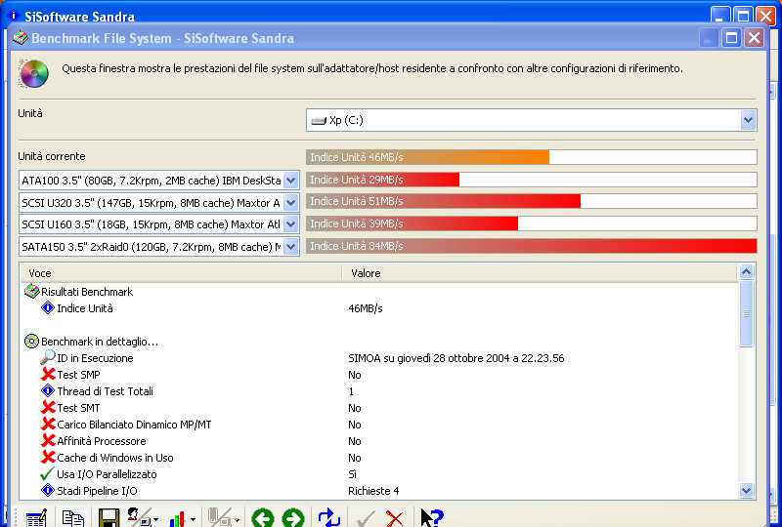Open the dropdown arrow next to user/computer icon
This screenshot has height=527, width=782.
[x=155, y=520]
